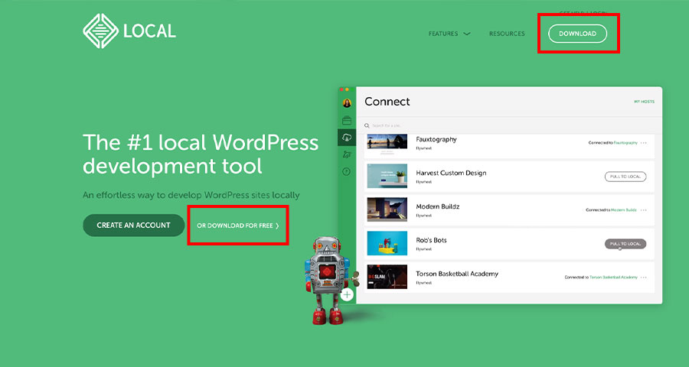Screen dimensions: 689x367
Task: Click the Help question mark sidebar icon
Action: pyautogui.click(x=347, y=172)
